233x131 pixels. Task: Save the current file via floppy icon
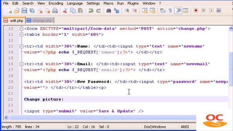(x=24, y=11)
